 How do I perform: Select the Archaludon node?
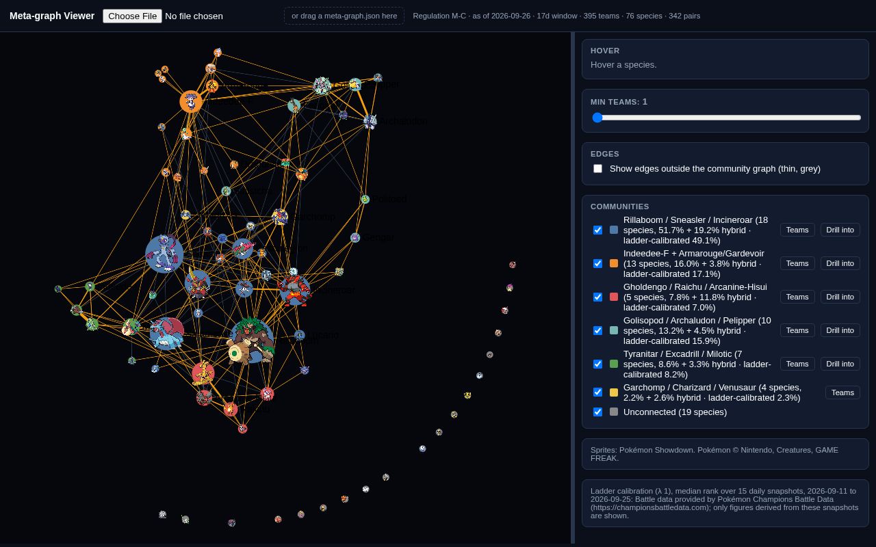tap(370, 122)
